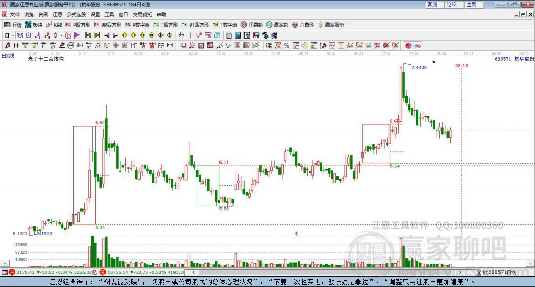Open the 9T四方形 tool
The height and width of the screenshot is (287, 535).
pos(195,25)
